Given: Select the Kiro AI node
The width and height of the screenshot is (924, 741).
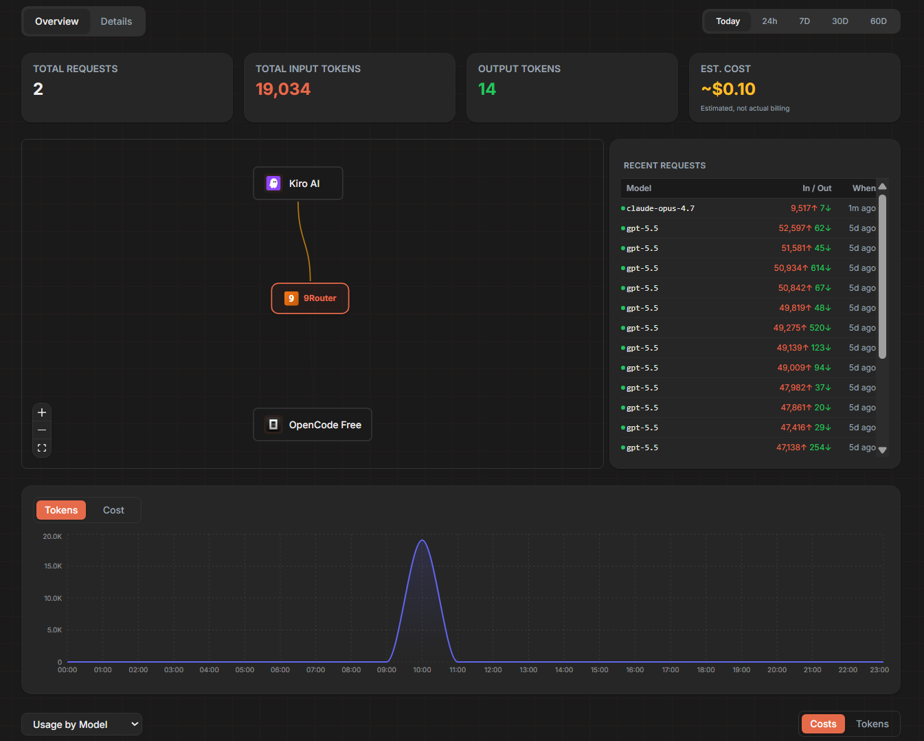Looking at the screenshot, I should [x=298, y=184].
